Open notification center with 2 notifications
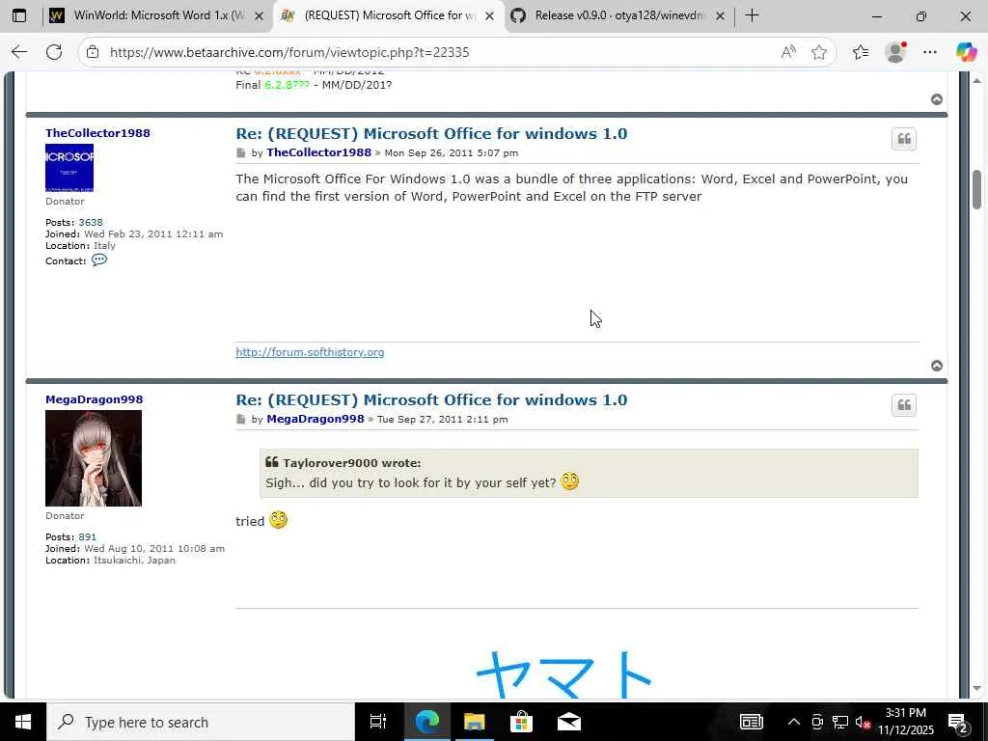 958,722
